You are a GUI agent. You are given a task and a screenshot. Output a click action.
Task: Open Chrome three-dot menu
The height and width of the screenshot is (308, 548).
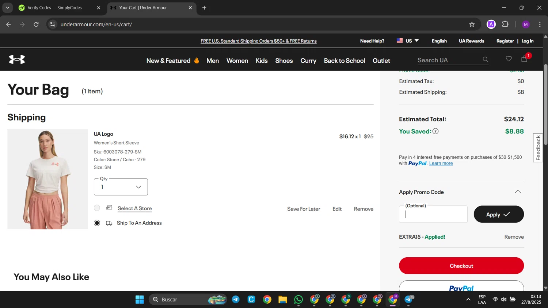click(540, 24)
